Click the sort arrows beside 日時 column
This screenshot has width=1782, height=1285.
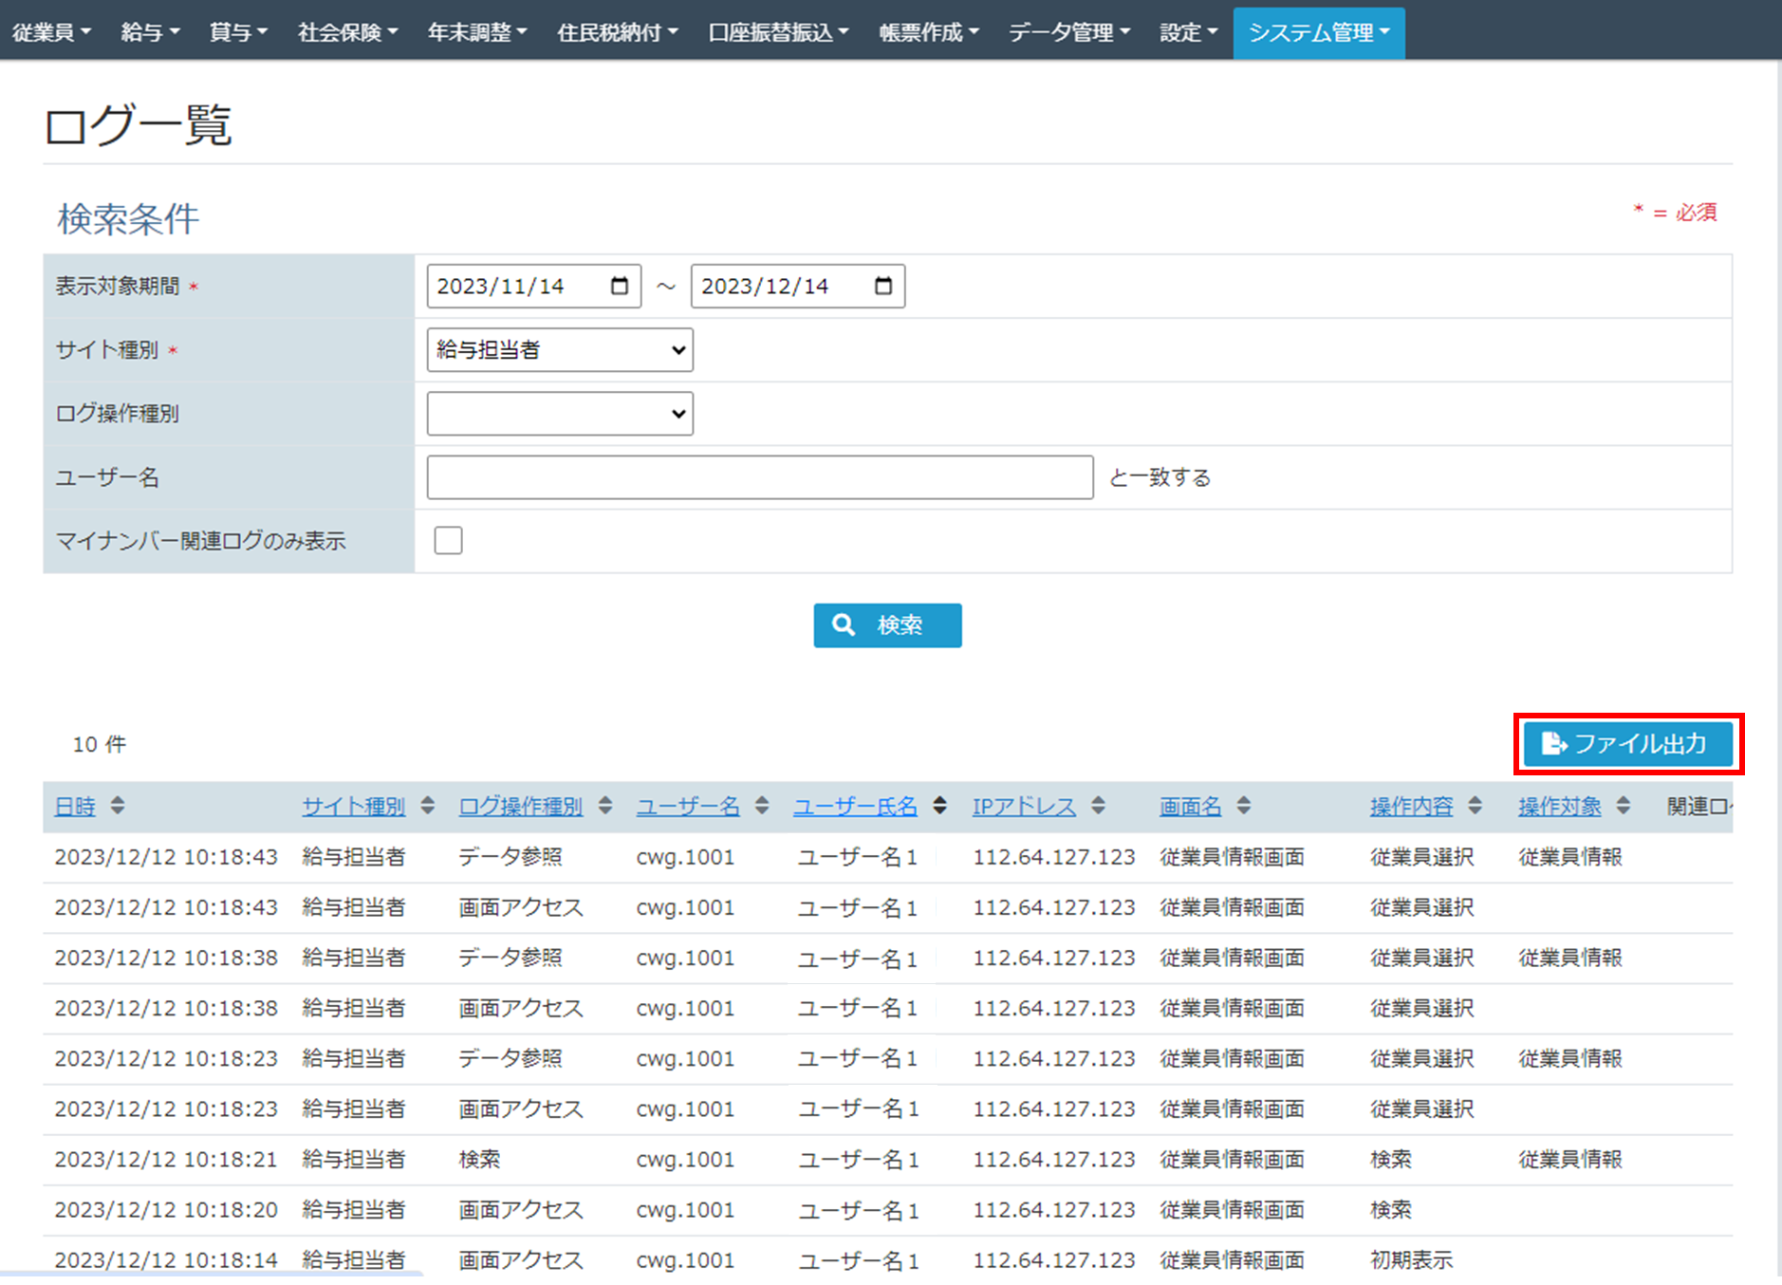click(118, 806)
